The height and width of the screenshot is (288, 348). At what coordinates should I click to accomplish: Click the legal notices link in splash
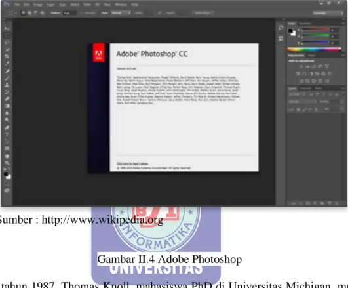click(132, 164)
